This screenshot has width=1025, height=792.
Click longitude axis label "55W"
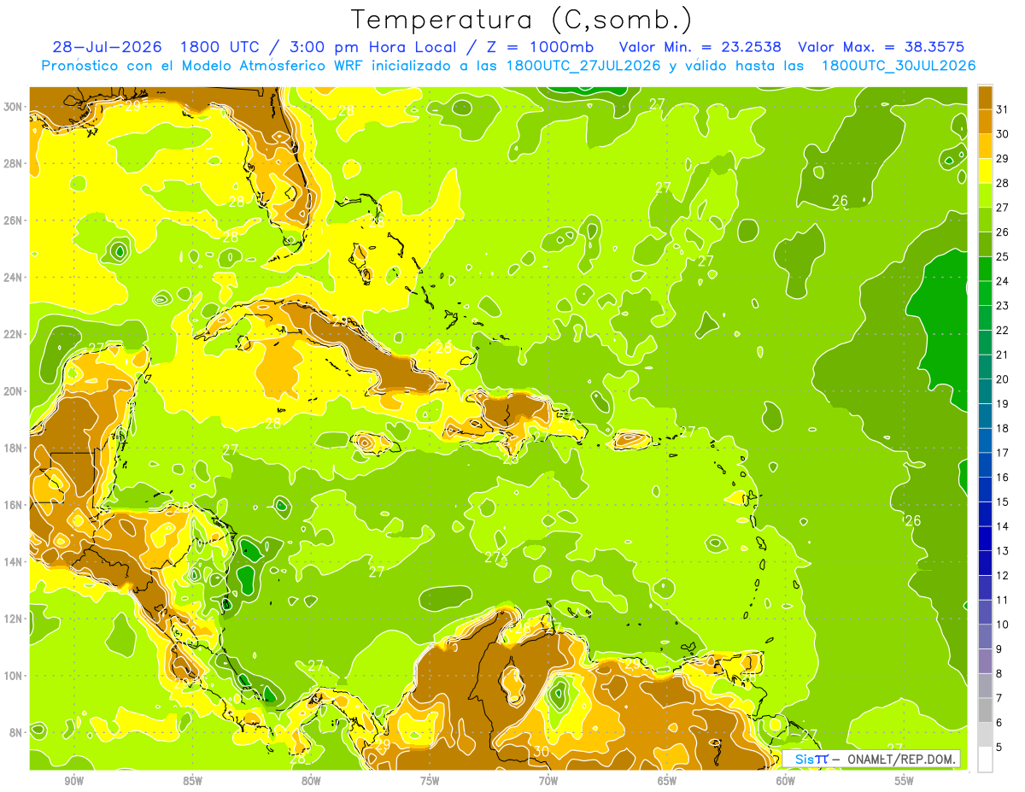[x=905, y=781]
